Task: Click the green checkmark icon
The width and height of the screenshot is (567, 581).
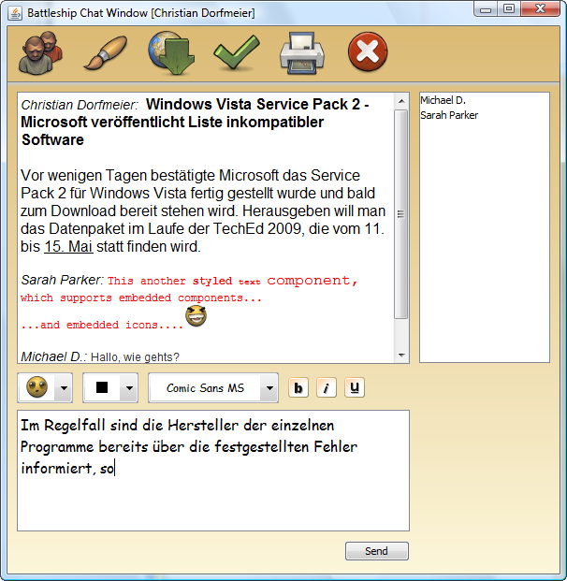Action: click(x=237, y=51)
